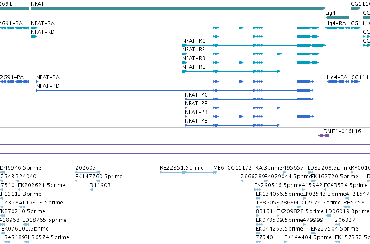Click the RE22351.5prime EST label

click(x=182, y=168)
